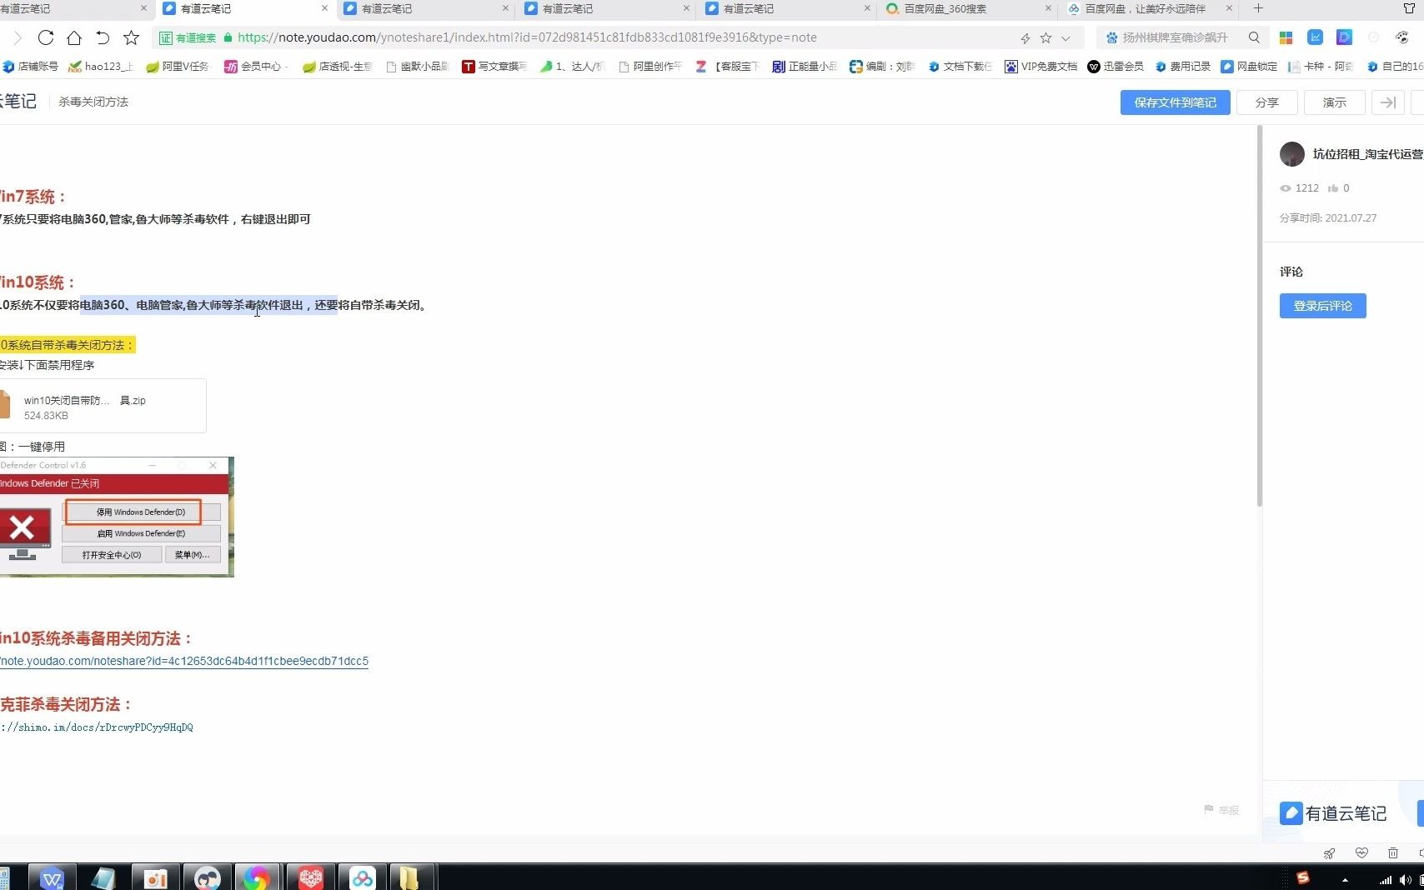Click 保存文件到笔记 button
Image resolution: width=1424 pixels, height=890 pixels.
click(1175, 102)
